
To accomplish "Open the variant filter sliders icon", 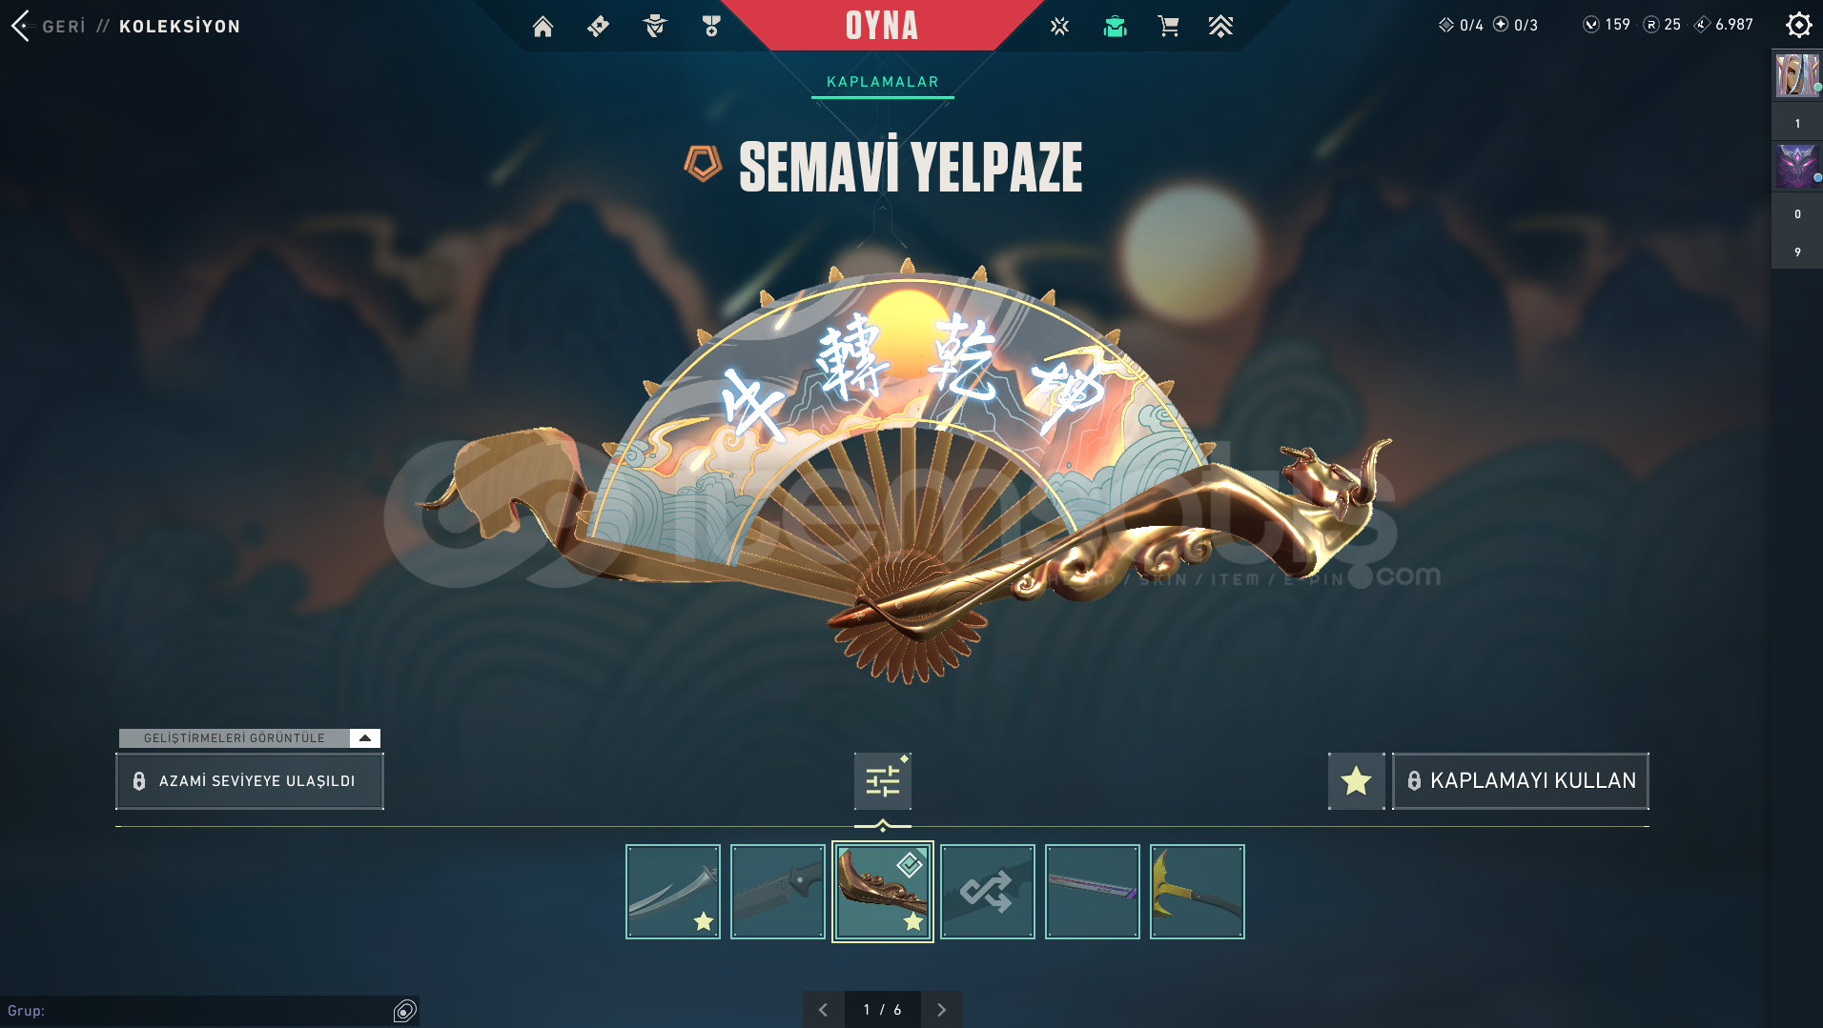I will click(x=883, y=781).
